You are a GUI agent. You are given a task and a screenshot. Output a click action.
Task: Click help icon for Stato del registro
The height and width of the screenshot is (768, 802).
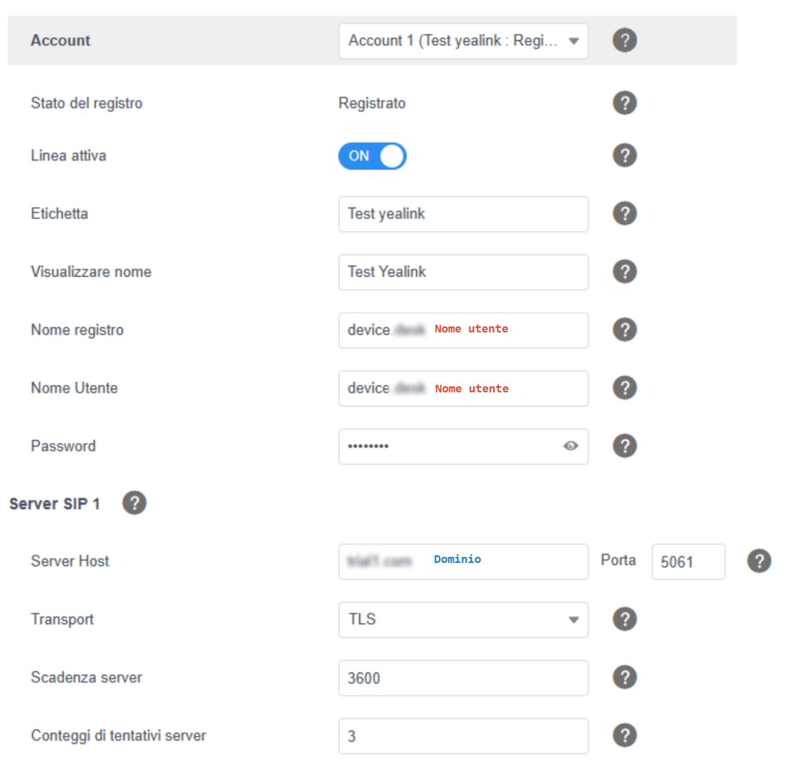[x=624, y=103]
